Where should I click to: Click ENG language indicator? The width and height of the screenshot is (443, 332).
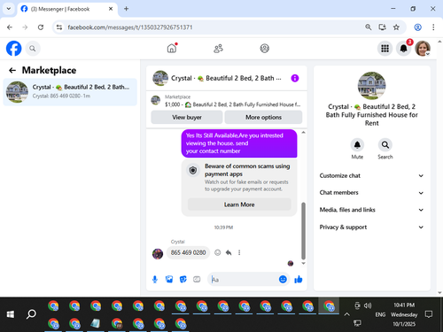point(380,314)
